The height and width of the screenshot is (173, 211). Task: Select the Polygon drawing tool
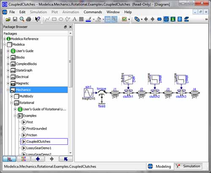[x=68, y=19]
